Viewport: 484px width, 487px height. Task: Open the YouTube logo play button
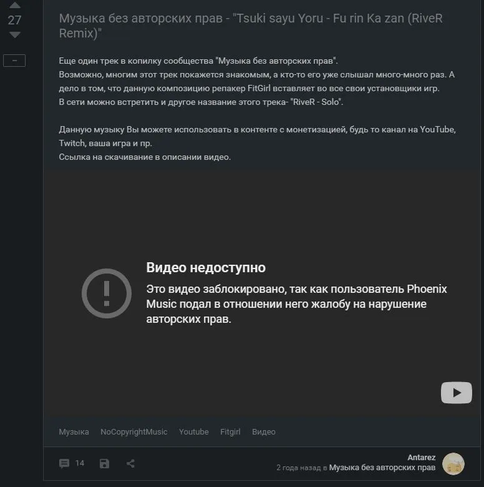457,393
